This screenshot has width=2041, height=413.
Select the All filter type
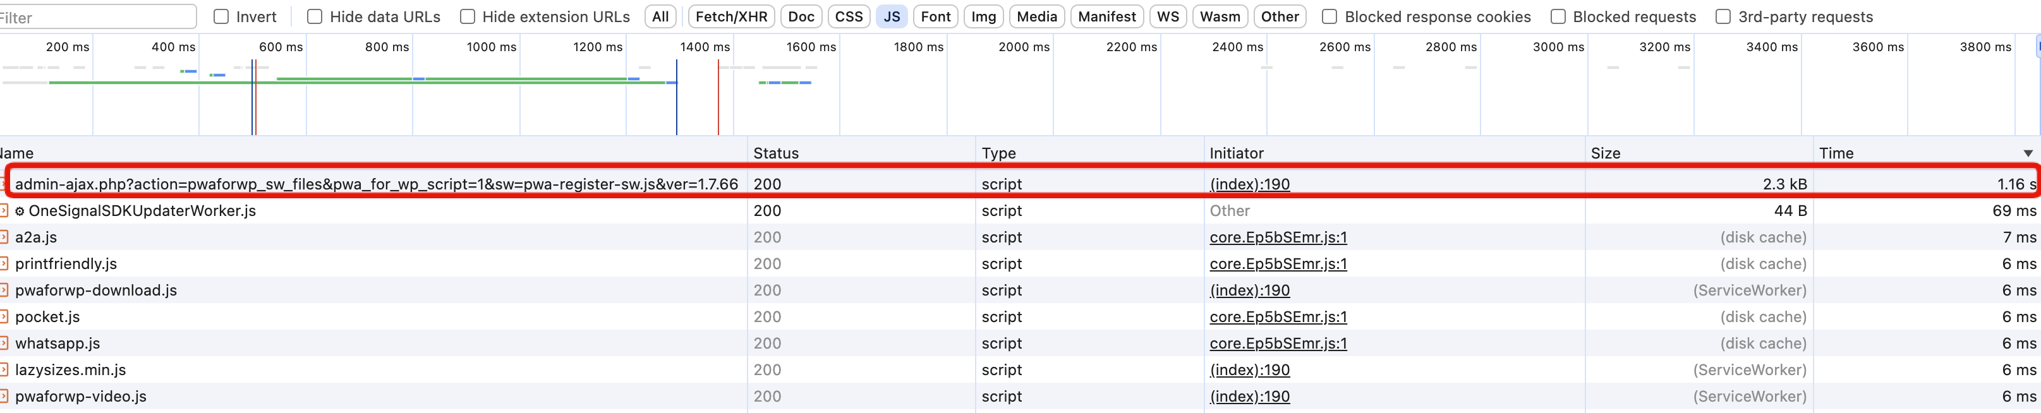click(660, 16)
